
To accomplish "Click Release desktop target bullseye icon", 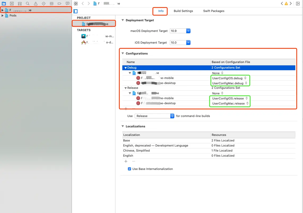I will tap(138, 103).
